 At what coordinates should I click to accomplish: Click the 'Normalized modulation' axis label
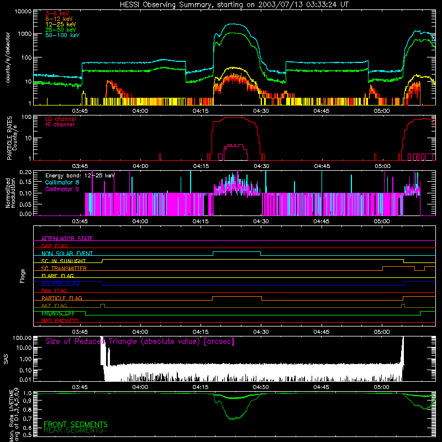pos(10,193)
